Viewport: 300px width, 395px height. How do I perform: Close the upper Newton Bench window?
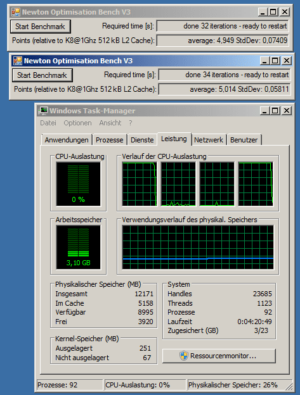pos(285,12)
